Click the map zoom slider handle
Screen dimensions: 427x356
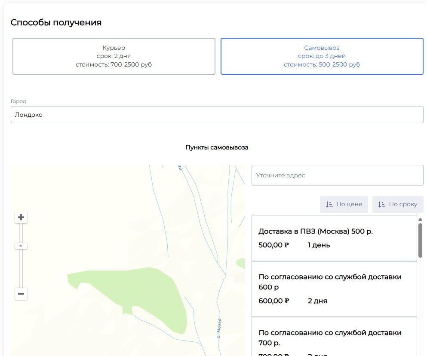pyautogui.click(x=21, y=246)
